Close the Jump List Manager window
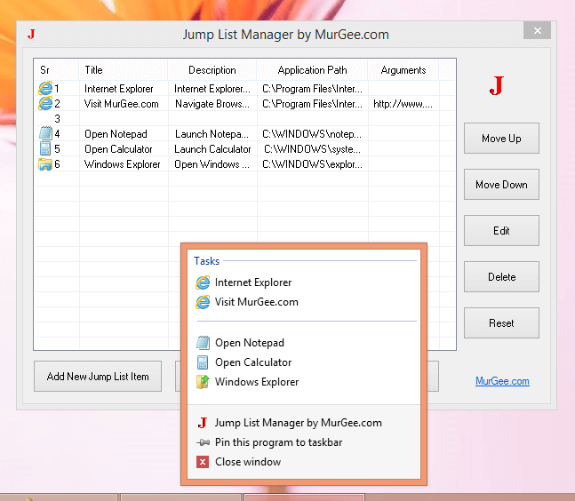The image size is (575, 501). coord(537,31)
